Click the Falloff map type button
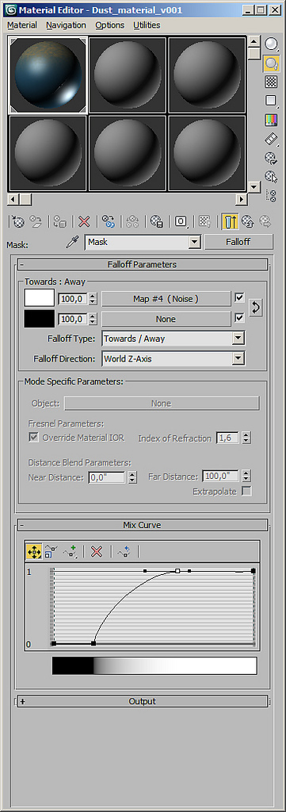 coord(238,242)
